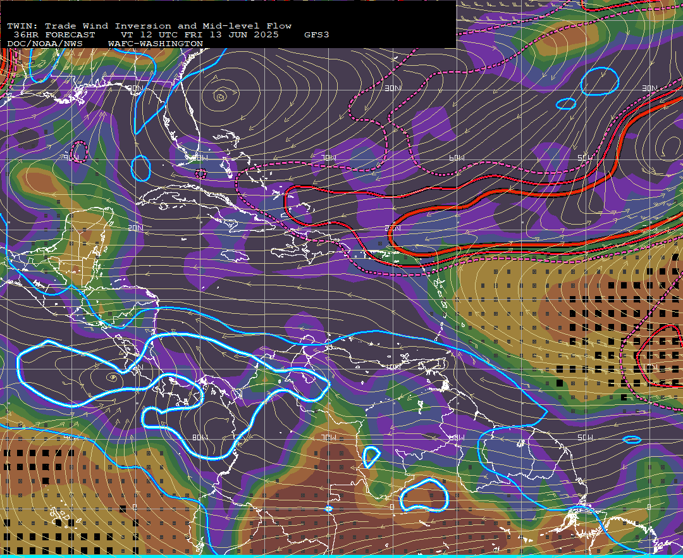The width and height of the screenshot is (683, 558).
Task: Click the lower '50W' longitude label off the Brazilian coast
Action: click(585, 437)
